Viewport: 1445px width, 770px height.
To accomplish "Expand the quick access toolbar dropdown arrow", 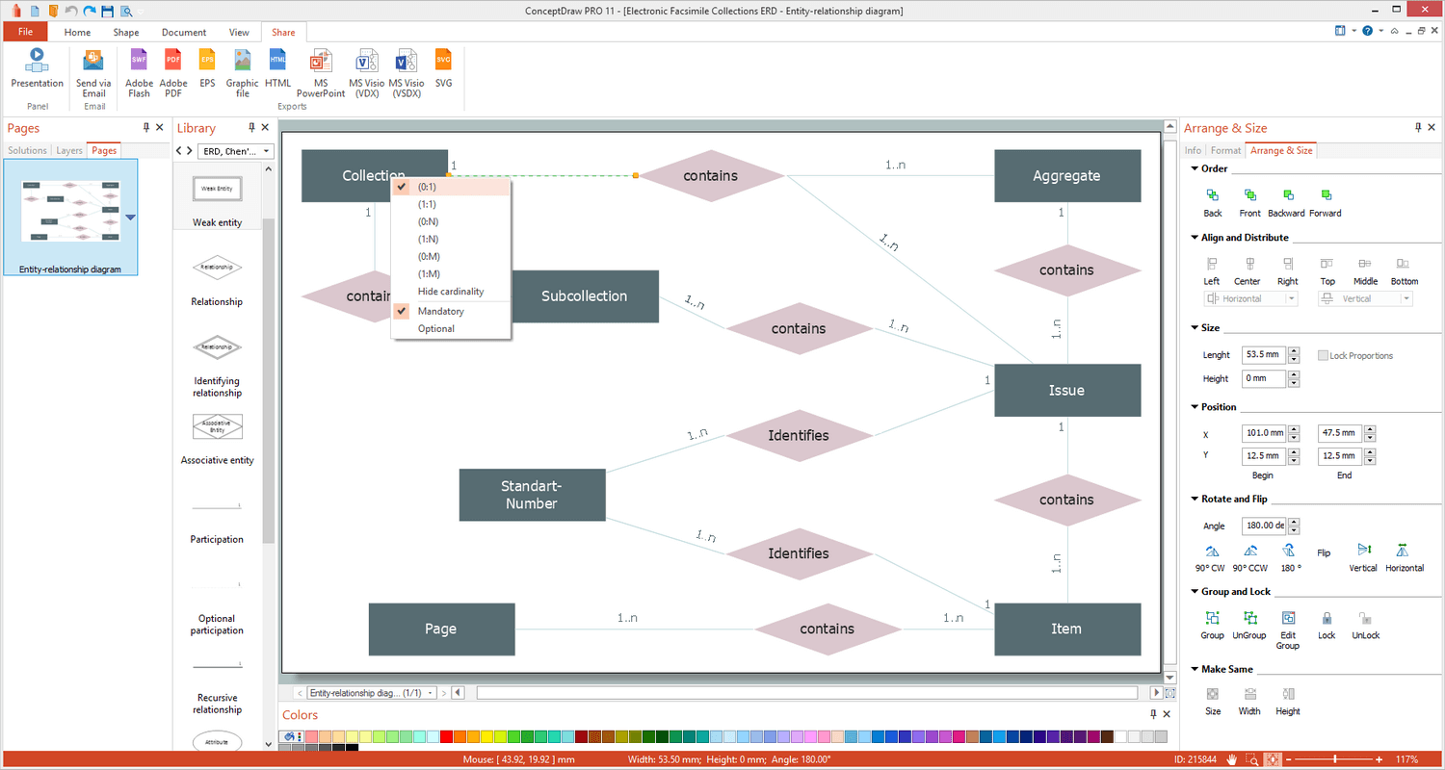I will (x=141, y=11).
